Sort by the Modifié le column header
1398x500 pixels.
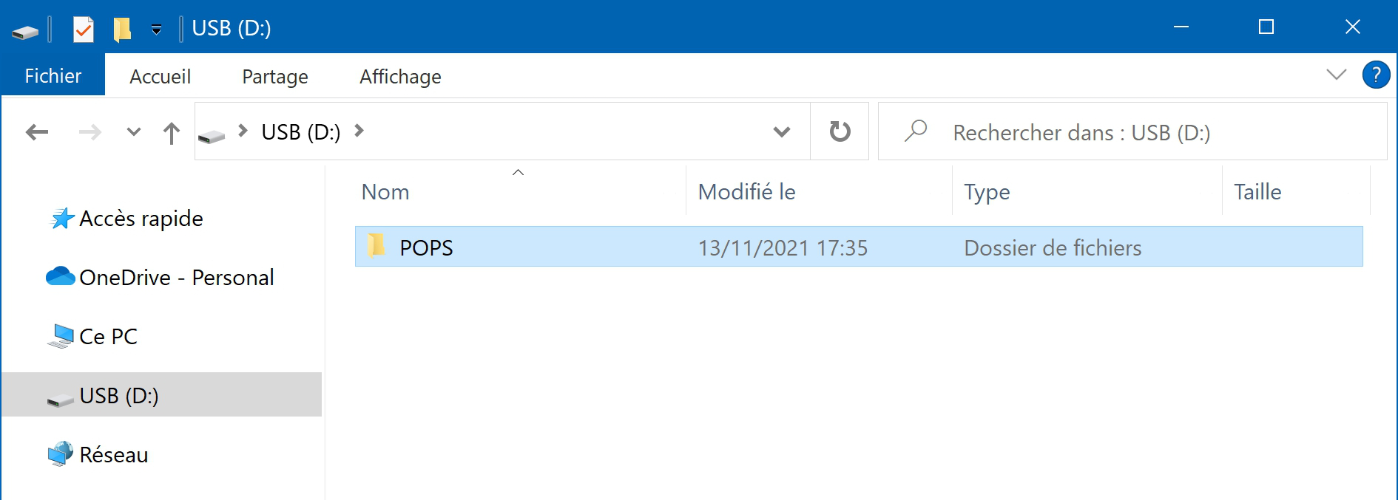[746, 191]
